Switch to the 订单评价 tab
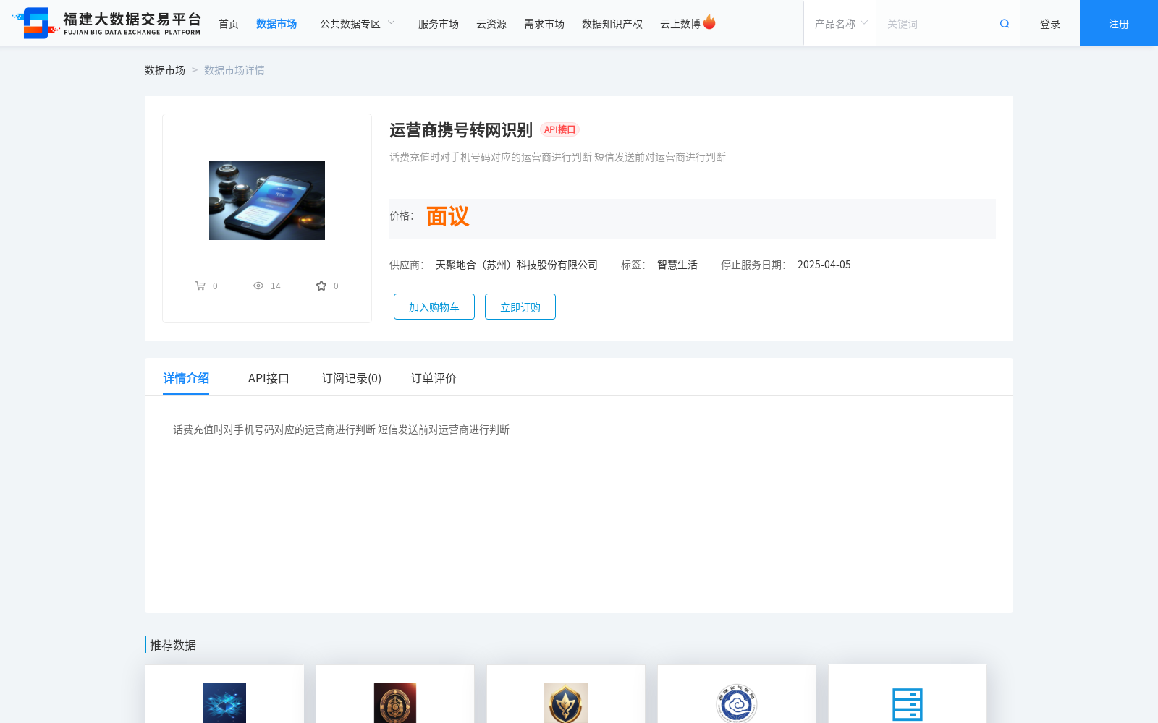Image resolution: width=1158 pixels, height=723 pixels. 434,378
